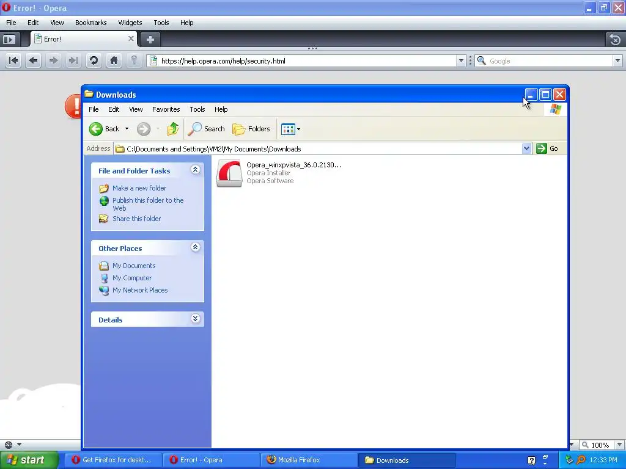Click the Back button in Downloads window
Image resolution: width=626 pixels, height=469 pixels.
(104, 129)
